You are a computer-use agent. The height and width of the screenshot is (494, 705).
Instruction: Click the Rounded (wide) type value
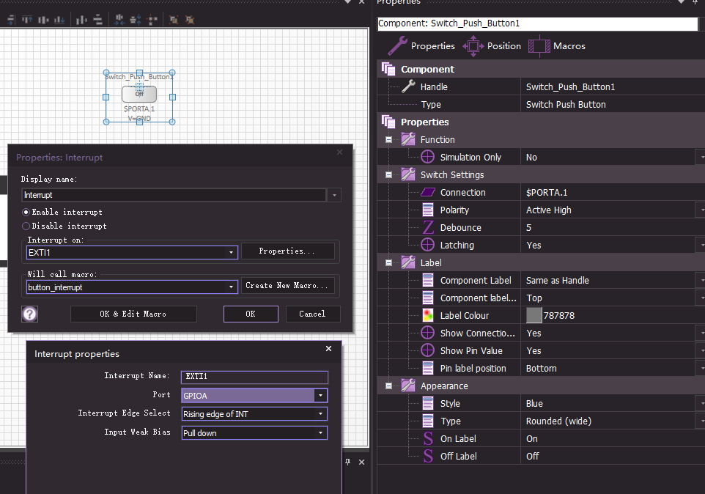coord(559,421)
